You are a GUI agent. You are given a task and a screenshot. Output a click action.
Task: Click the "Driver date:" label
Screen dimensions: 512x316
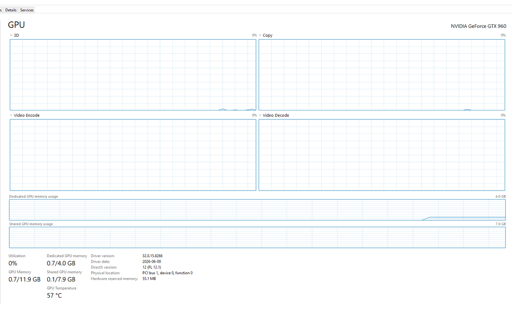click(x=101, y=261)
